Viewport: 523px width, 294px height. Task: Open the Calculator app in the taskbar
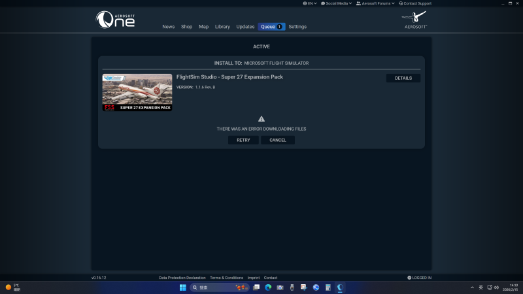(x=328, y=287)
